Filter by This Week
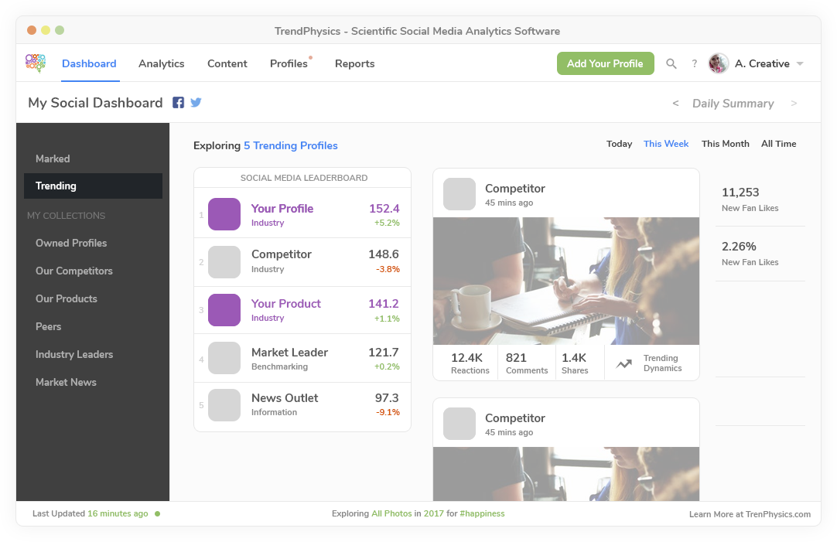Screen dimensions: 837x542 666,144
